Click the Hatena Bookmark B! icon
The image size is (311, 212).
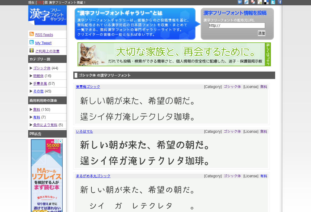240,2
